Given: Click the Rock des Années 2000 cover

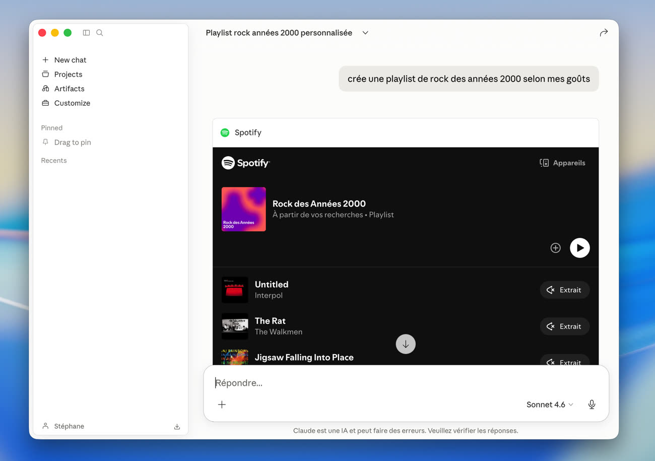Looking at the screenshot, I should pyautogui.click(x=243, y=209).
